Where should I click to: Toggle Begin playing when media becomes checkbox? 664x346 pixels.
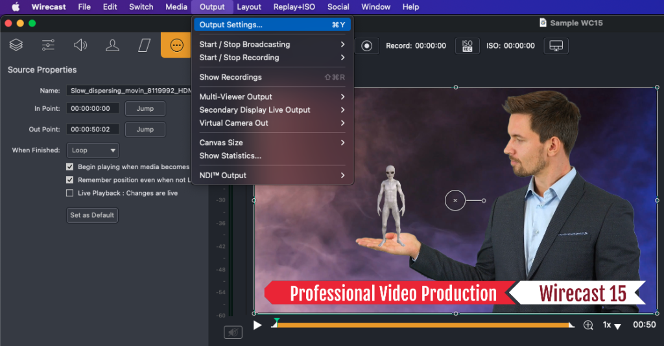pyautogui.click(x=70, y=167)
